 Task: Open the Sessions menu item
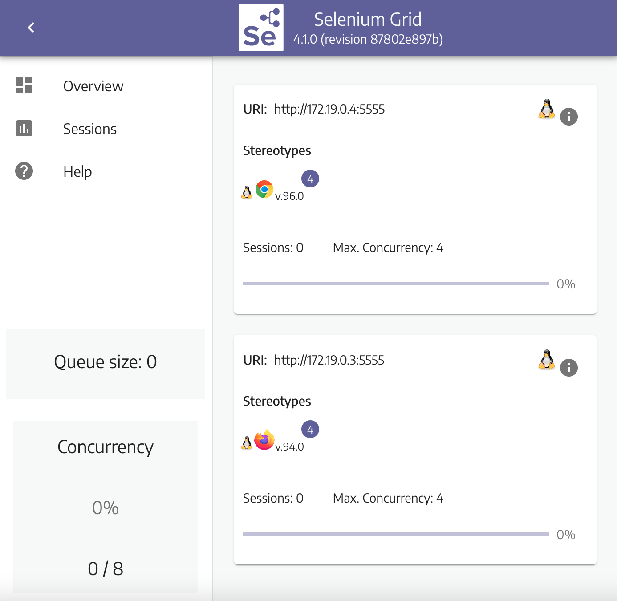pos(89,129)
